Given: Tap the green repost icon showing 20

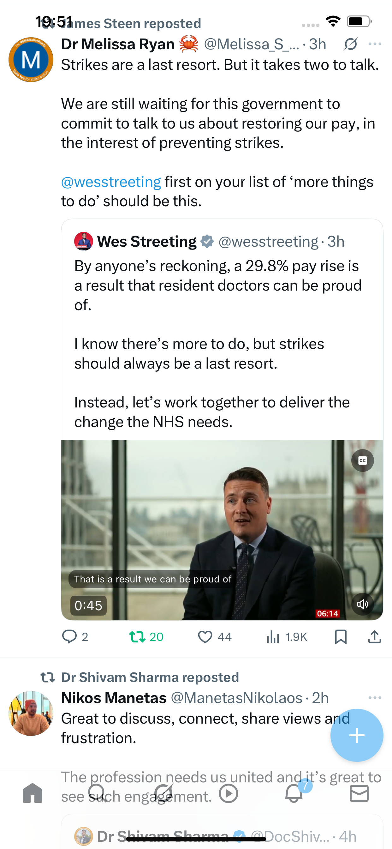Looking at the screenshot, I should [146, 636].
